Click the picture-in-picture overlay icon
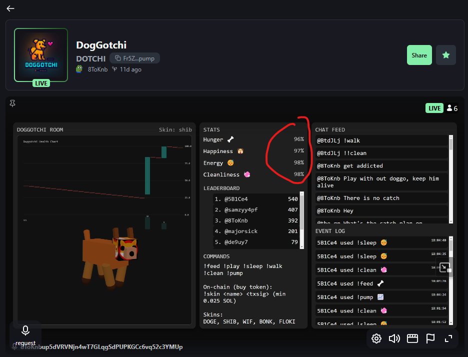 click(444, 267)
